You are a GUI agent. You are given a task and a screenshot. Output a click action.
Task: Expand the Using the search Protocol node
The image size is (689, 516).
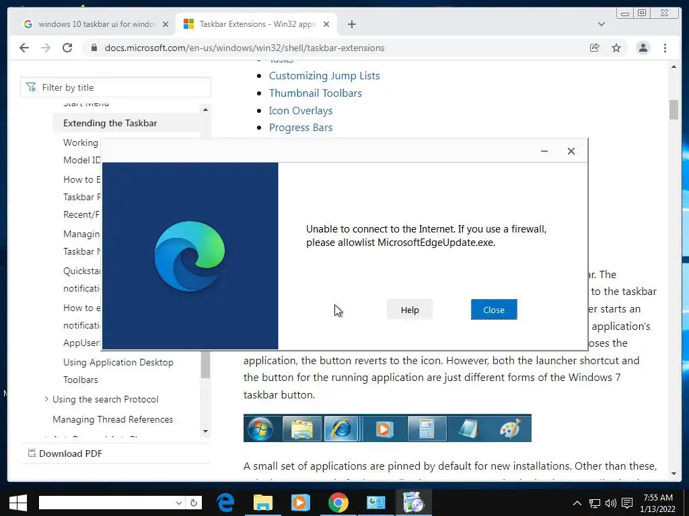coord(46,399)
